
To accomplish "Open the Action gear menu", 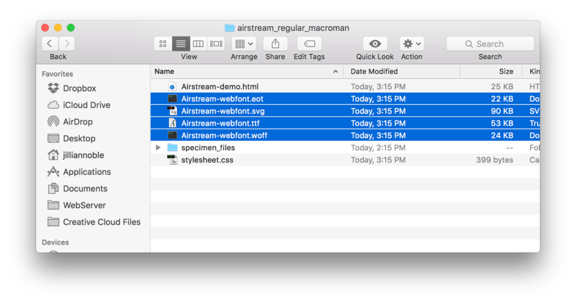I will (412, 44).
